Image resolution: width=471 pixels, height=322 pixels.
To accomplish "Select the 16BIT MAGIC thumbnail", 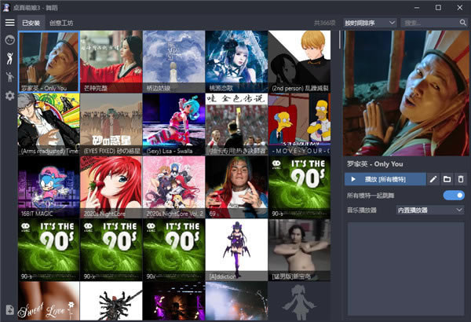I will click(x=49, y=187).
